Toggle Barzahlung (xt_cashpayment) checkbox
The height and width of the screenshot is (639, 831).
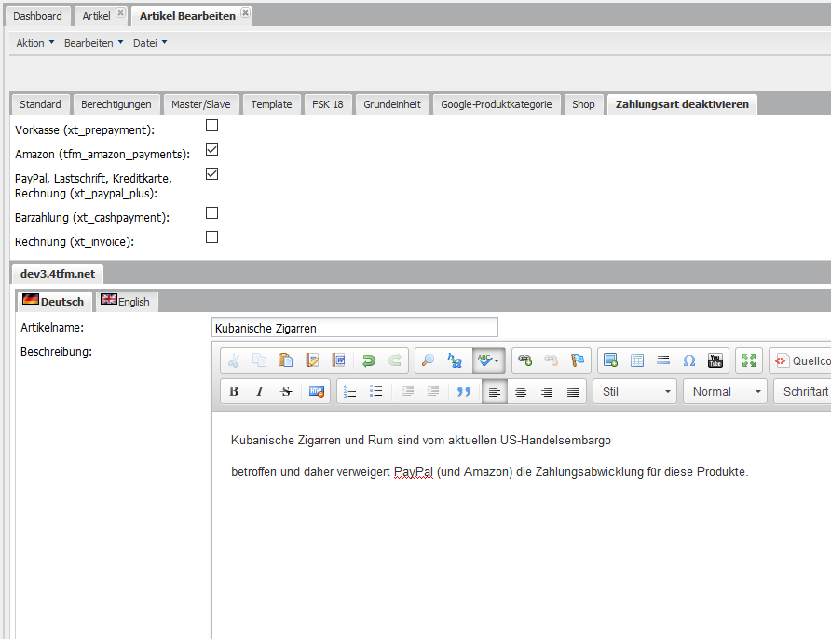click(211, 213)
